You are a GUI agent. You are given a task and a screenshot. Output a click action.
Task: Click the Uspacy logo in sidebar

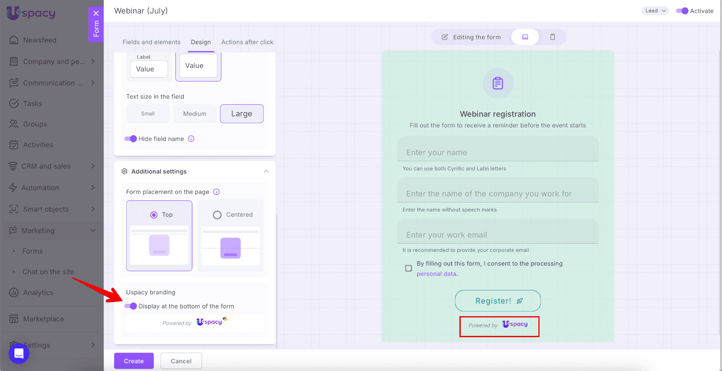tap(31, 13)
